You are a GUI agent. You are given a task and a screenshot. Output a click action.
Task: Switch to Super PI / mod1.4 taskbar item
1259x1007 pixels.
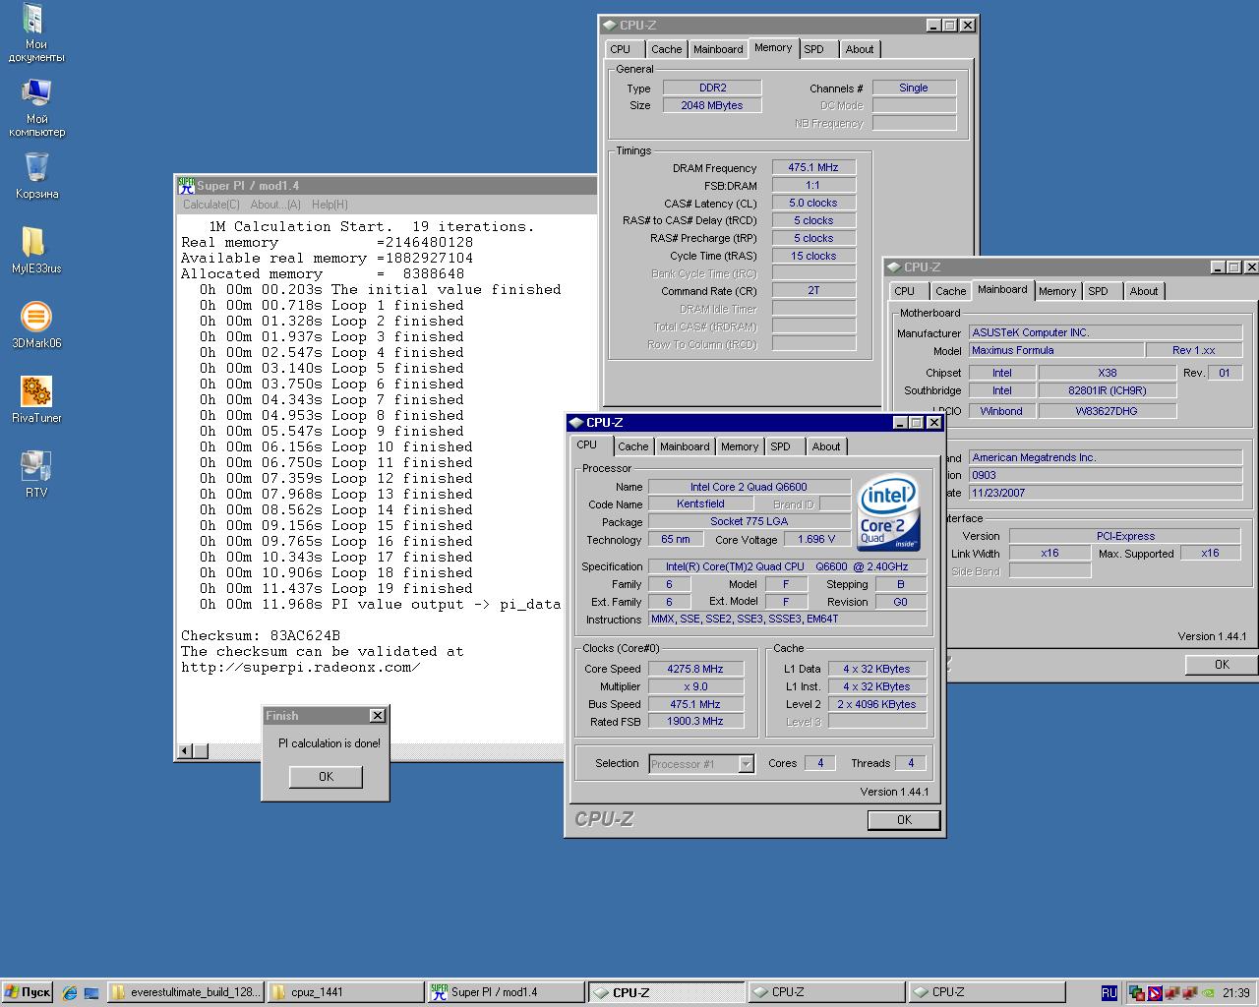(x=506, y=992)
